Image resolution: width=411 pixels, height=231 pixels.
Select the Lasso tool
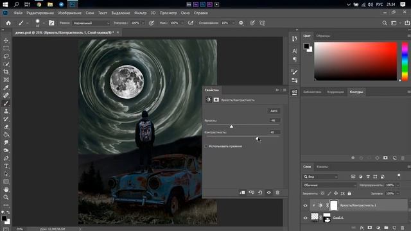point(6,56)
